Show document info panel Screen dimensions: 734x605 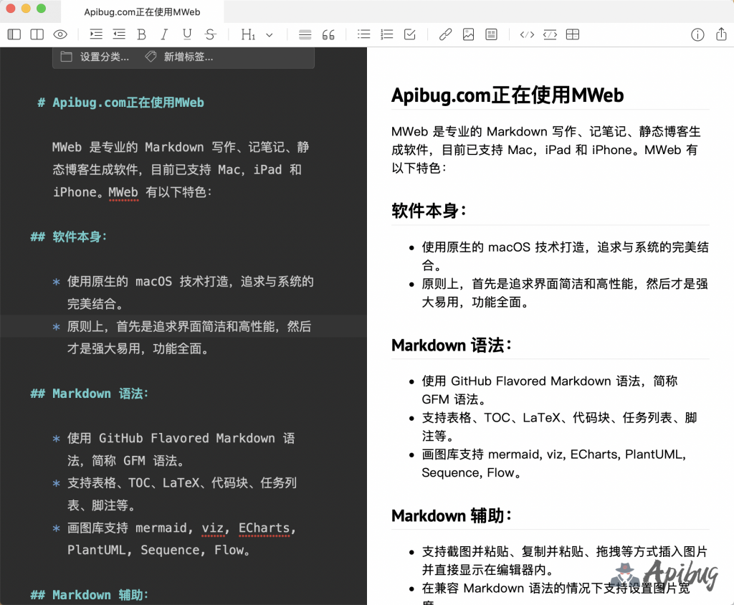697,34
